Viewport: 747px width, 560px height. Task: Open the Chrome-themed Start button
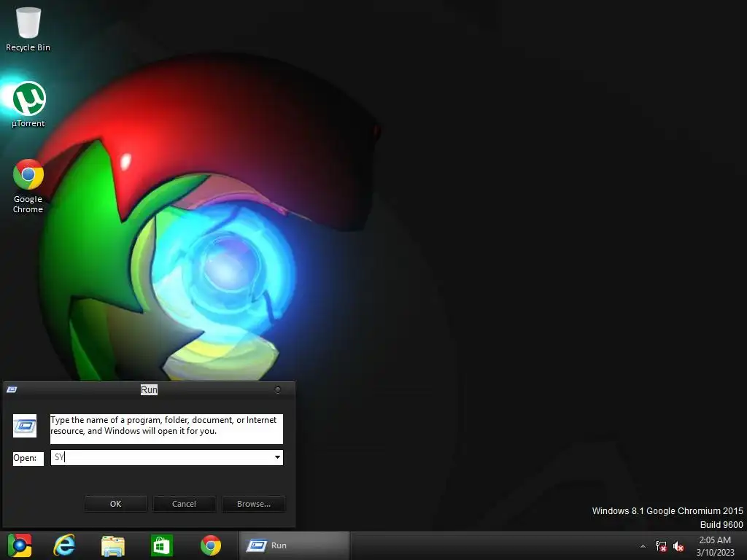(20, 545)
